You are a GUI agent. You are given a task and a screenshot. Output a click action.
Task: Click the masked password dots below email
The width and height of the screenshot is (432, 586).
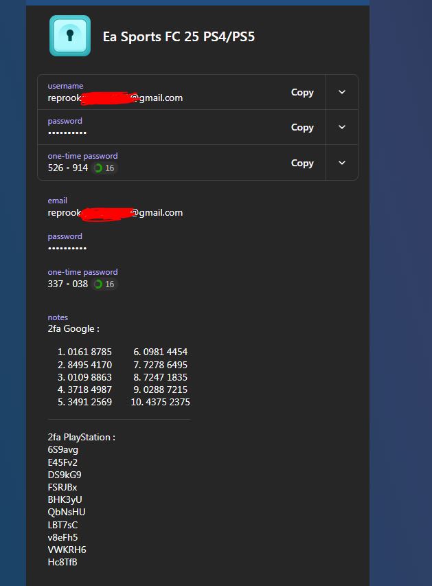point(67,248)
